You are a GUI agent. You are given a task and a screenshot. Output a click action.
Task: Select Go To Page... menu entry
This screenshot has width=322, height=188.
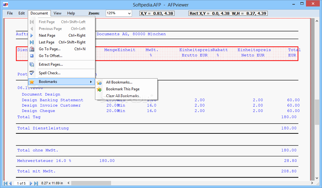pyautogui.click(x=62, y=49)
